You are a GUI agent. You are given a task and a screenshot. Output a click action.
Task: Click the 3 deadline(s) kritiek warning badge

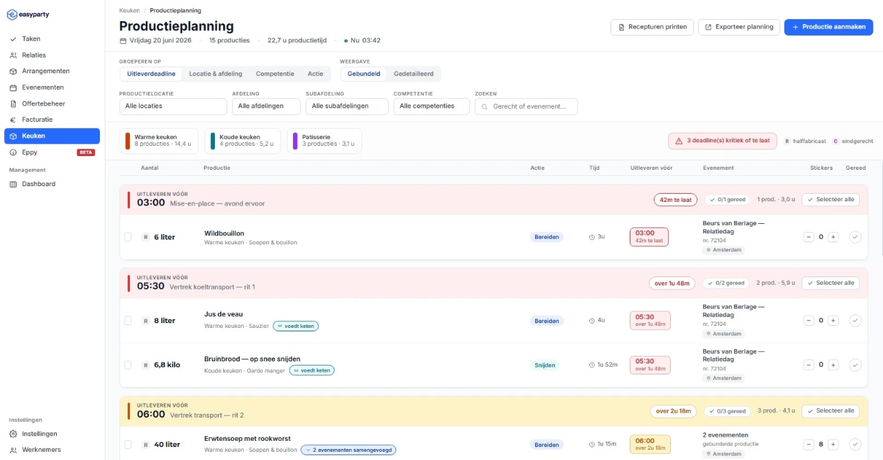click(x=722, y=140)
